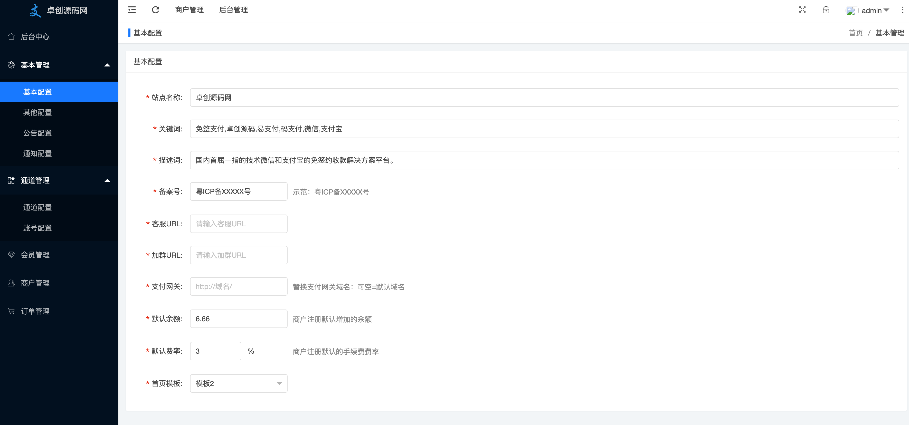Focus the 支付网关 input field
The image size is (909, 425).
239,286
